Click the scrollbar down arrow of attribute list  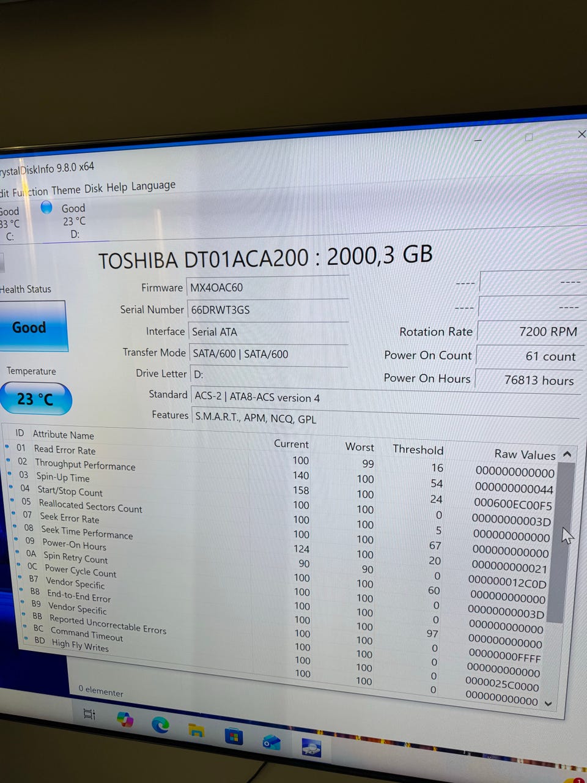548,703
